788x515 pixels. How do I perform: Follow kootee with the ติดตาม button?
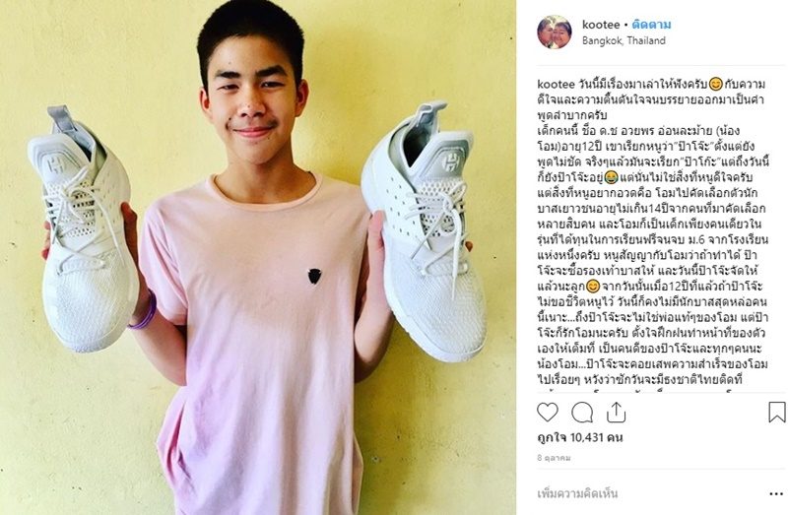tap(651, 25)
